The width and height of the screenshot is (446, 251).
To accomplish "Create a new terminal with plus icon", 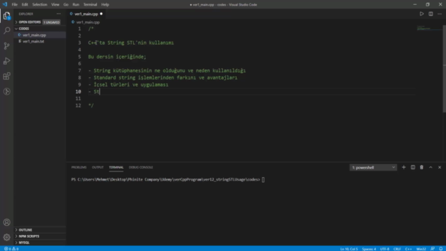I will pos(403,167).
